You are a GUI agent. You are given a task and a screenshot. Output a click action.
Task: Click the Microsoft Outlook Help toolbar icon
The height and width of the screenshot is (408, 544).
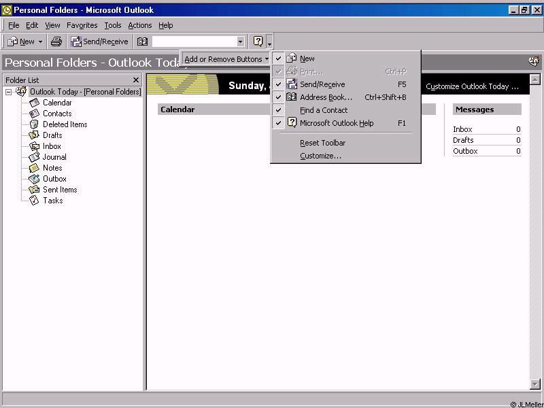click(x=258, y=41)
